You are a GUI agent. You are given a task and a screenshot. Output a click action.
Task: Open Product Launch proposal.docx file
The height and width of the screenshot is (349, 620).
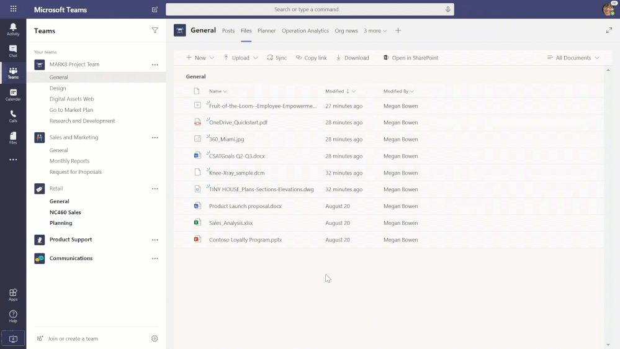click(245, 206)
